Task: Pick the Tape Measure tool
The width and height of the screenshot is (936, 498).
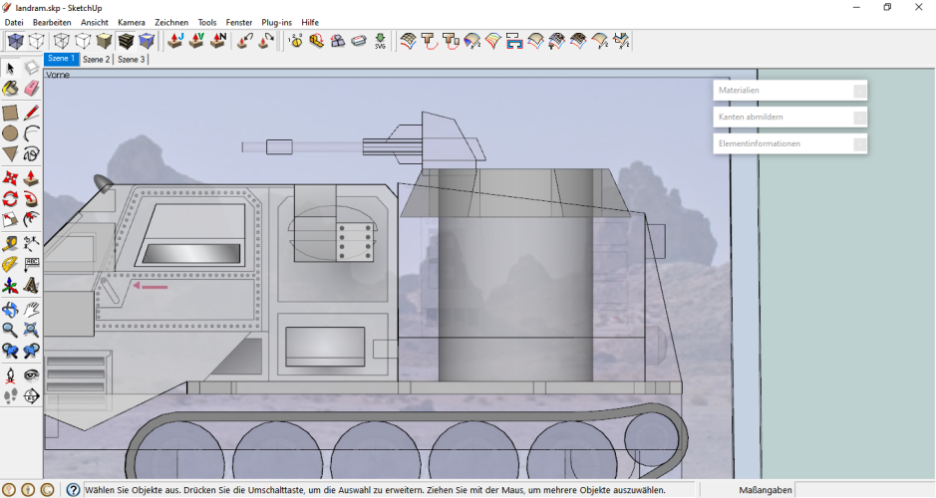Action: (x=10, y=243)
